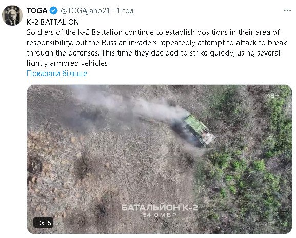
Task: Click the blue verified badge beside TOGA
Action: pos(53,11)
